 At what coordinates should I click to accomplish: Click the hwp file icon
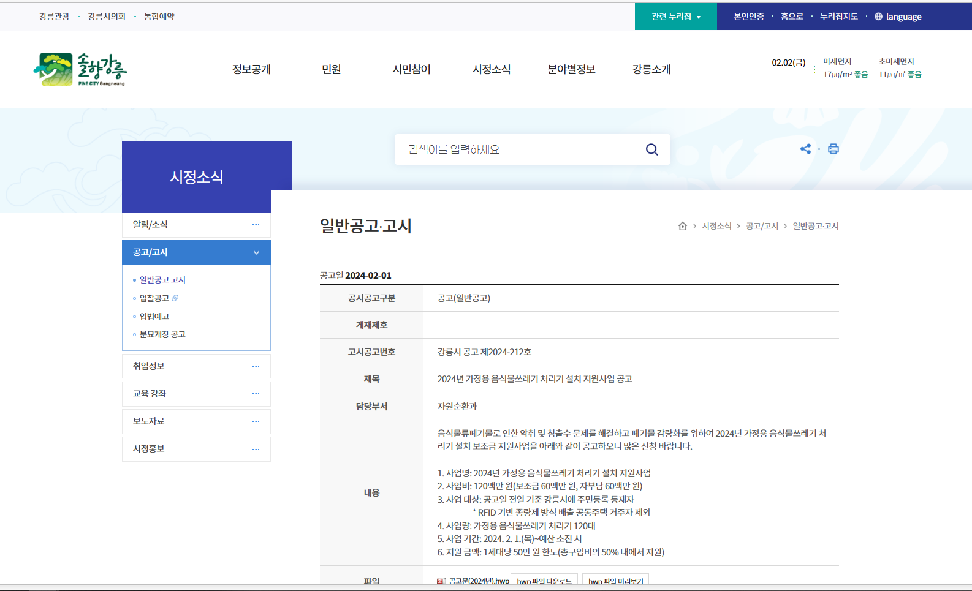pyautogui.click(x=441, y=581)
